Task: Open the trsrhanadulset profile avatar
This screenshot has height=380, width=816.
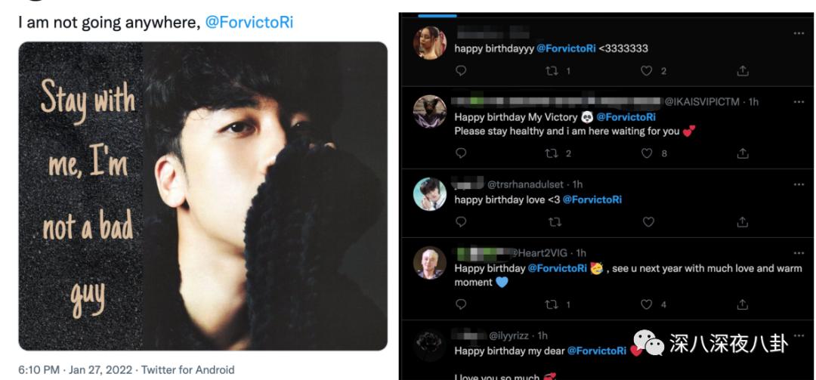Action: click(x=430, y=194)
